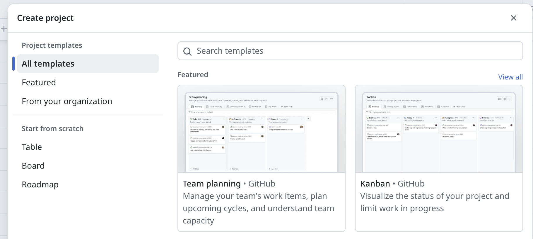533x239 pixels.
Task: Click insights chart icon in Team planning preview
Action: point(322,99)
